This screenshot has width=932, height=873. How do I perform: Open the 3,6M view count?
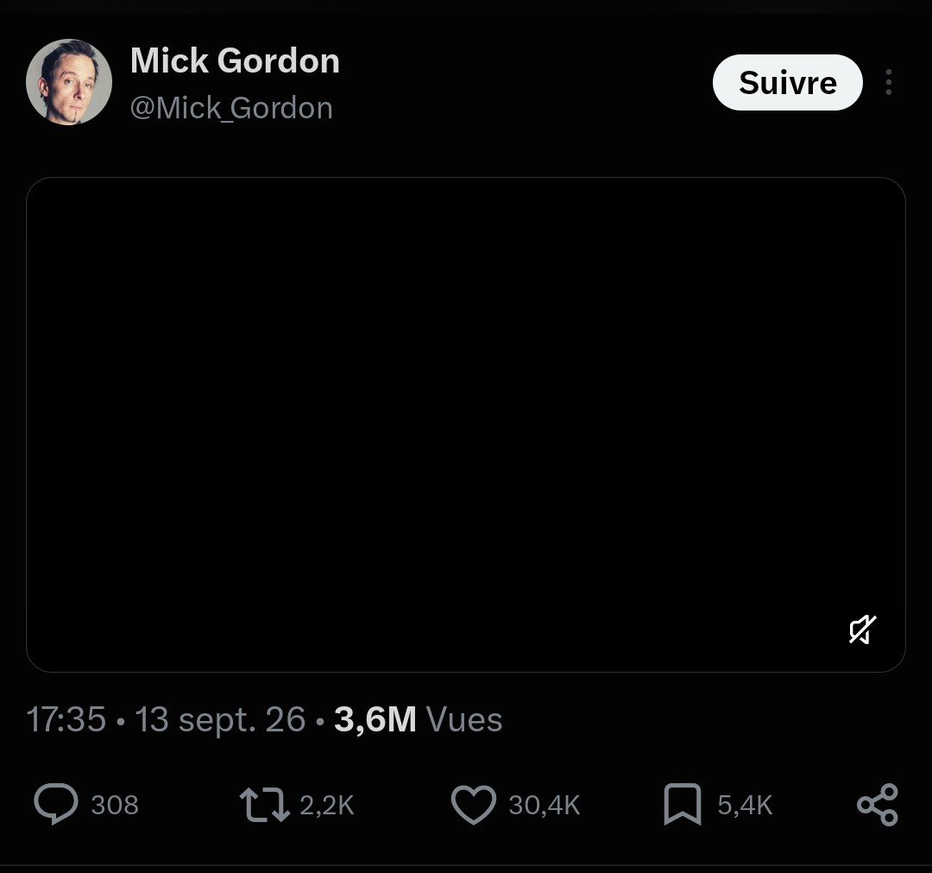click(375, 719)
